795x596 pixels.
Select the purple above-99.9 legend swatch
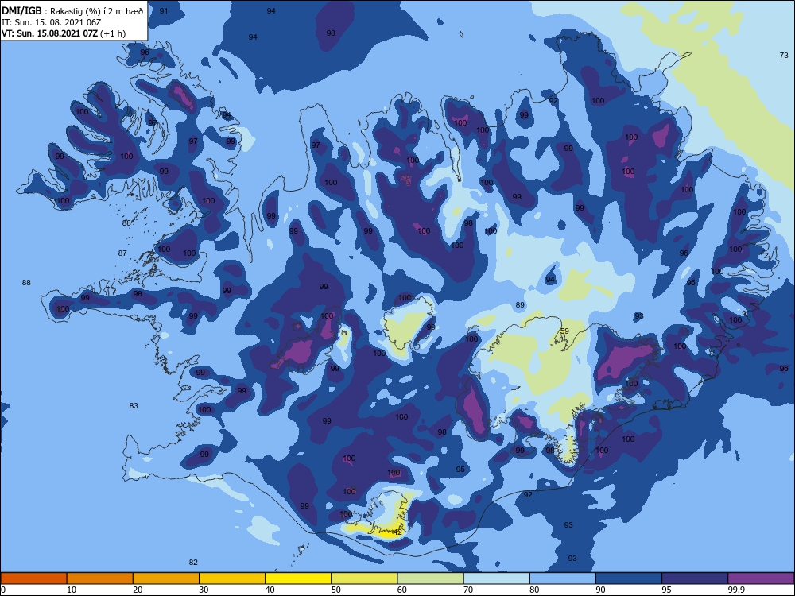pos(762,579)
